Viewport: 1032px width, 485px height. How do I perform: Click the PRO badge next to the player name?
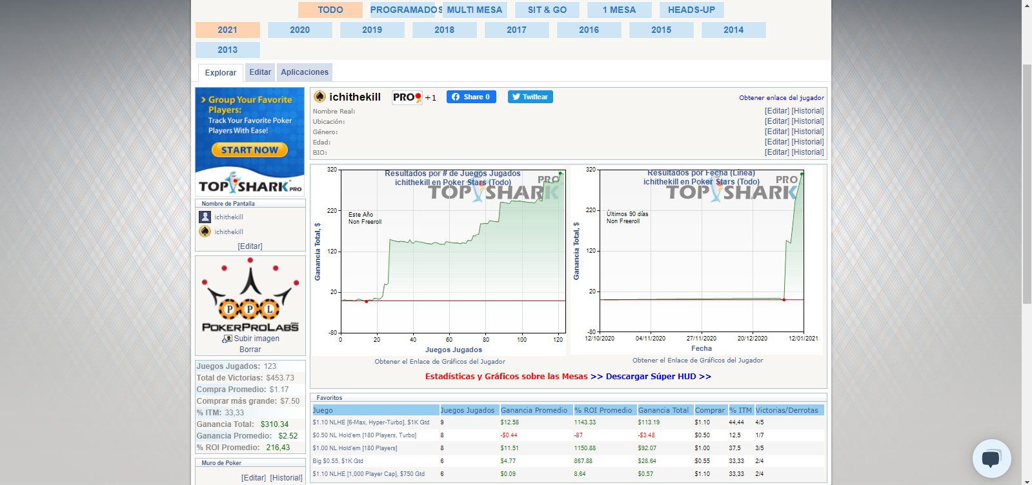pyautogui.click(x=407, y=97)
